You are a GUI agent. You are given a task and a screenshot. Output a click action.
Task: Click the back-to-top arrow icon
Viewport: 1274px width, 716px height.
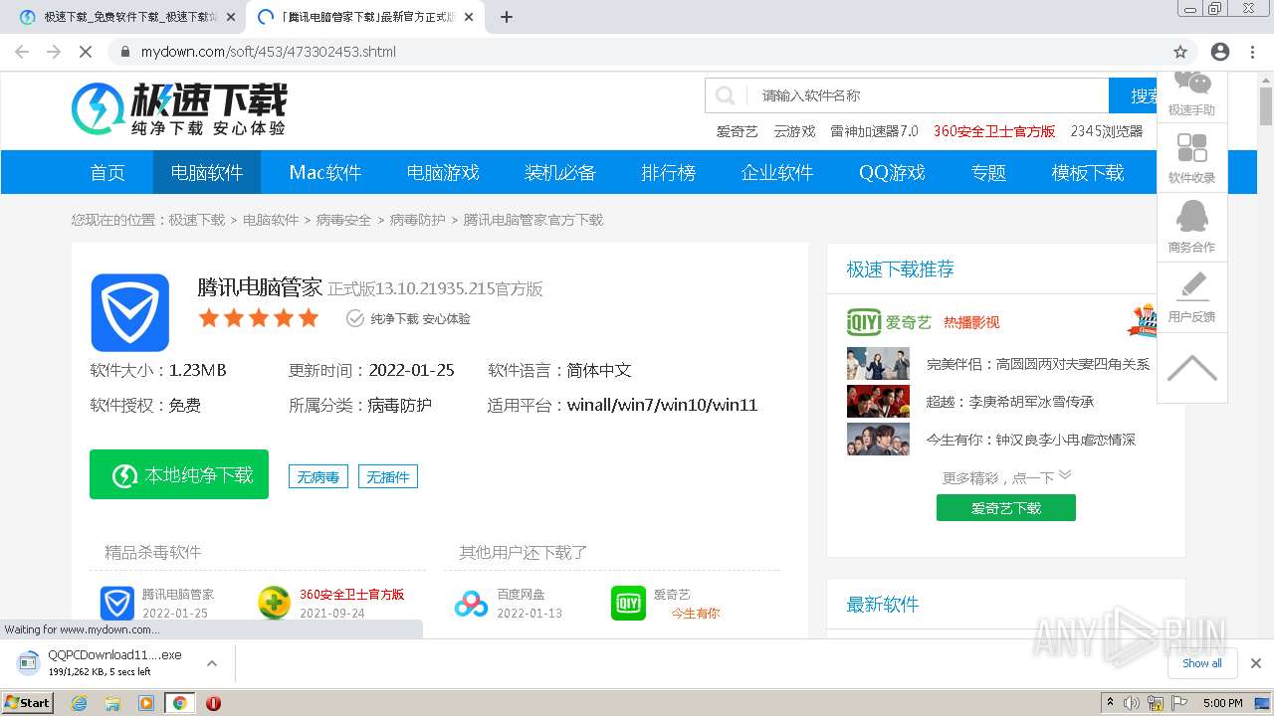[x=1191, y=369]
